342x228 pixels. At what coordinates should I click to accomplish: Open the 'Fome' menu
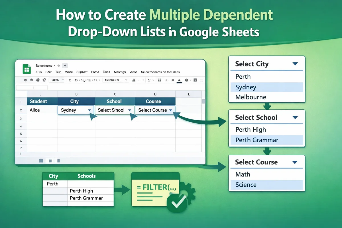[95, 72]
